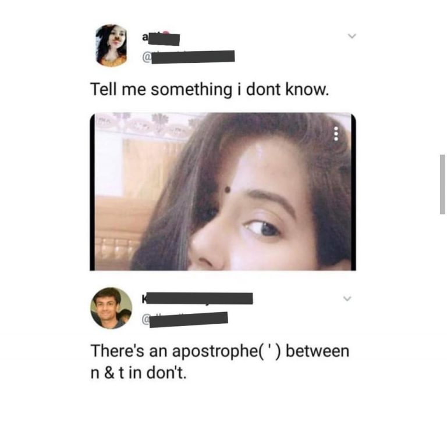Expand the chevron menu on the reply tweet
This screenshot has height=426, width=447.
(x=347, y=299)
